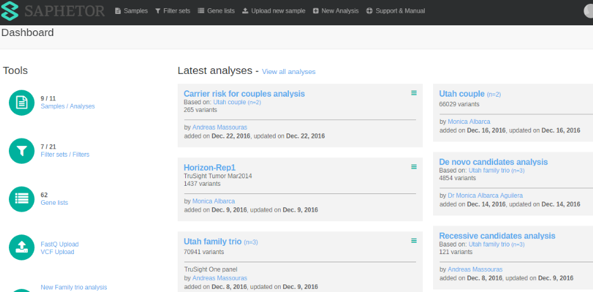Open Monica Albarca in Utah couple card
Viewport: 593px width, 292px height.
click(468, 122)
